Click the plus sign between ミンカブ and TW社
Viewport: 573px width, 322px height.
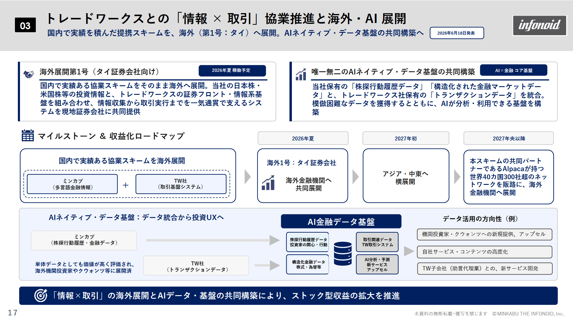(126, 185)
